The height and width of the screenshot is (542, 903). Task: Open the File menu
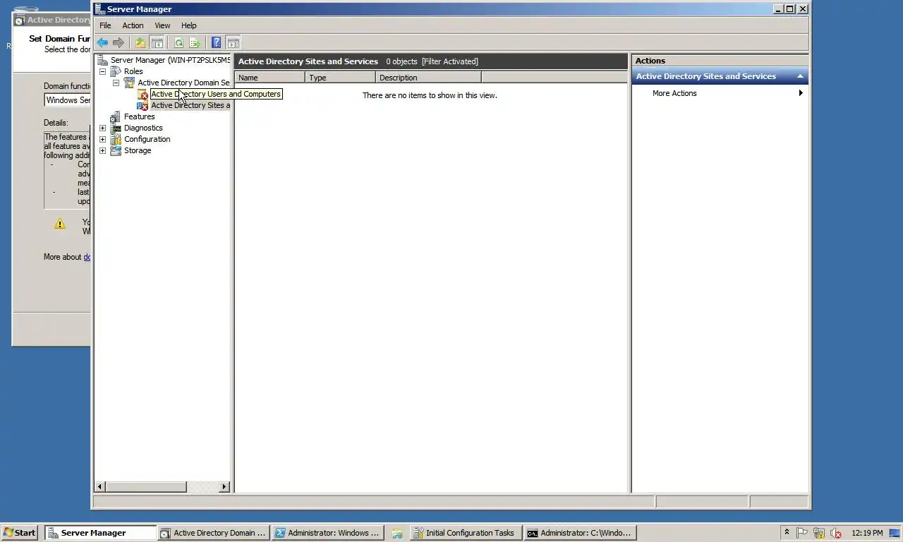105,25
